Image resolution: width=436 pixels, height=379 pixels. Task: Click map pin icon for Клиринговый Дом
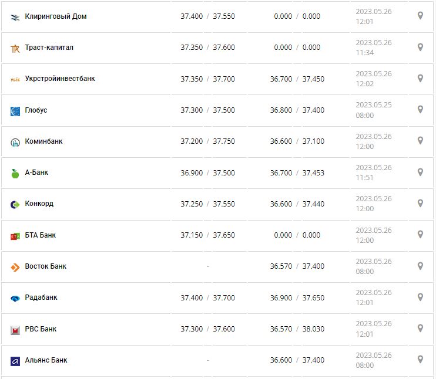pyautogui.click(x=420, y=16)
